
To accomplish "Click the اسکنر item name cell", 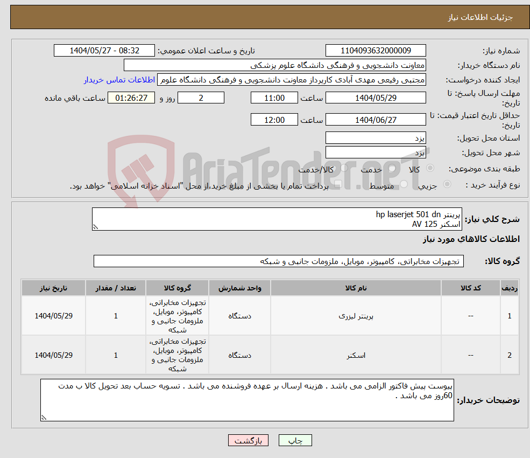I will coord(356,355).
